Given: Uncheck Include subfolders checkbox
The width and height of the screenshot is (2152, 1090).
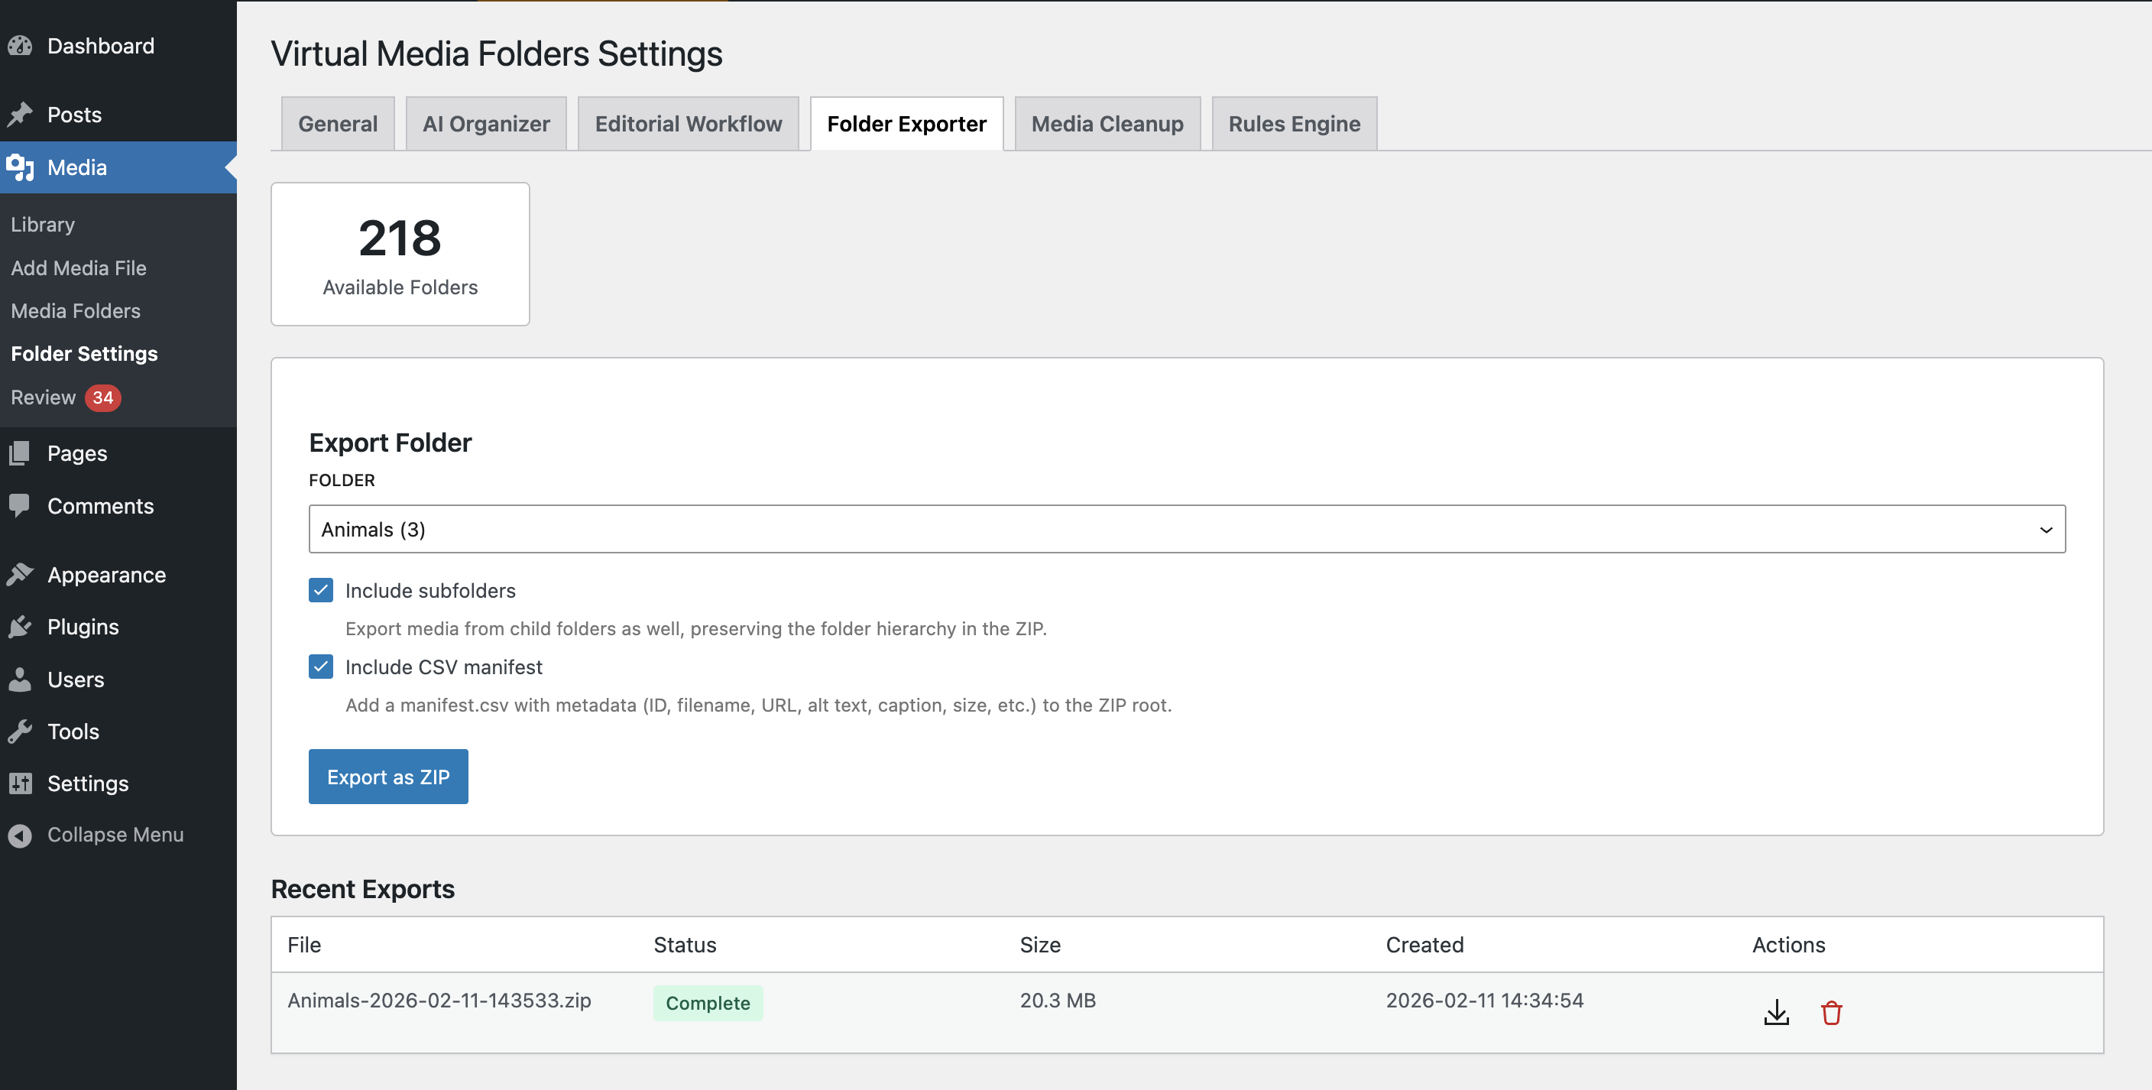Looking at the screenshot, I should (321, 590).
